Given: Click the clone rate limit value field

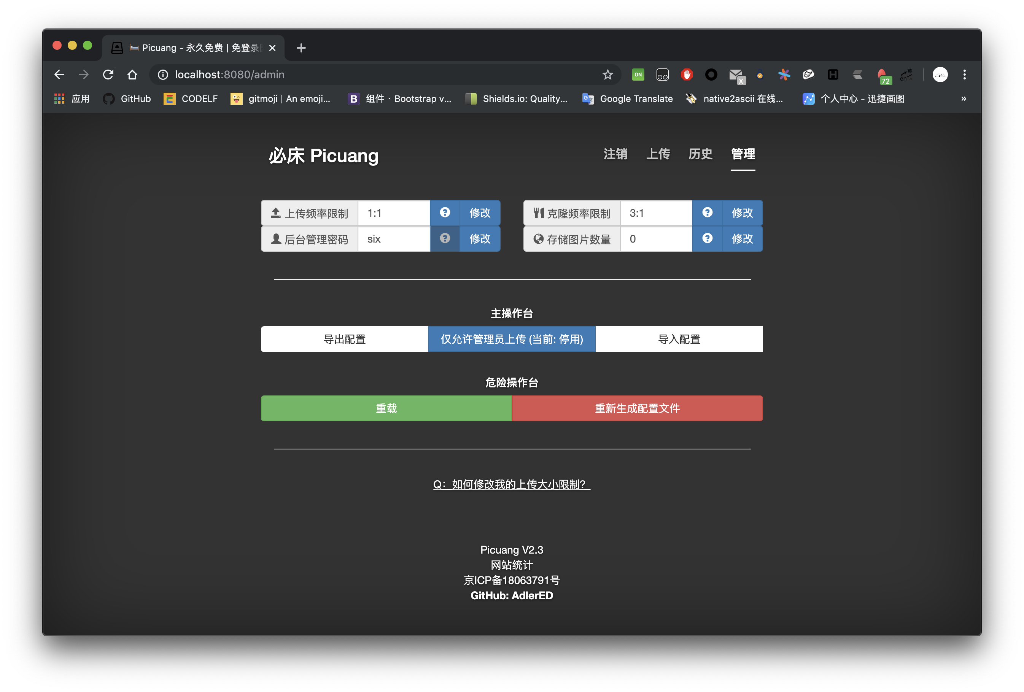Looking at the screenshot, I should [x=656, y=213].
